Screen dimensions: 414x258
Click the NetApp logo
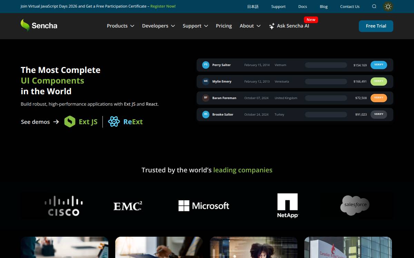point(287,205)
